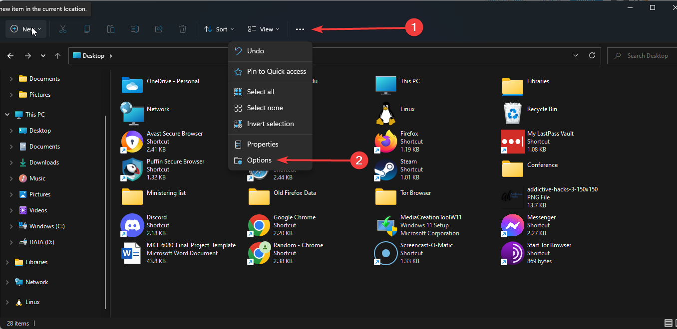Expand the Windows (C:) drive node
677x329 pixels.
11,226
